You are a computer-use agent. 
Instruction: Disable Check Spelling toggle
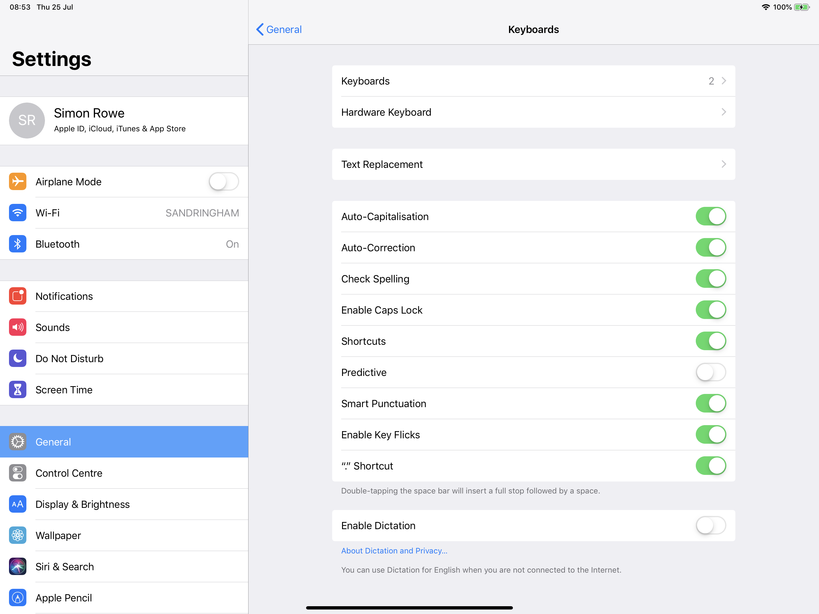(x=710, y=279)
